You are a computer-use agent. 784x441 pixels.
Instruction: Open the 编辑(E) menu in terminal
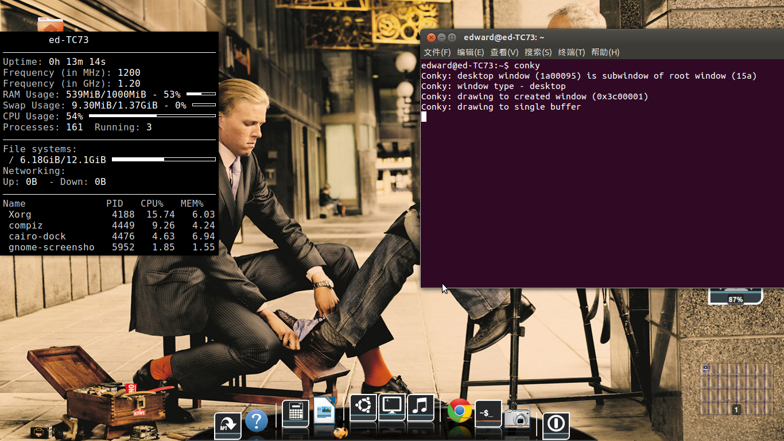471,52
